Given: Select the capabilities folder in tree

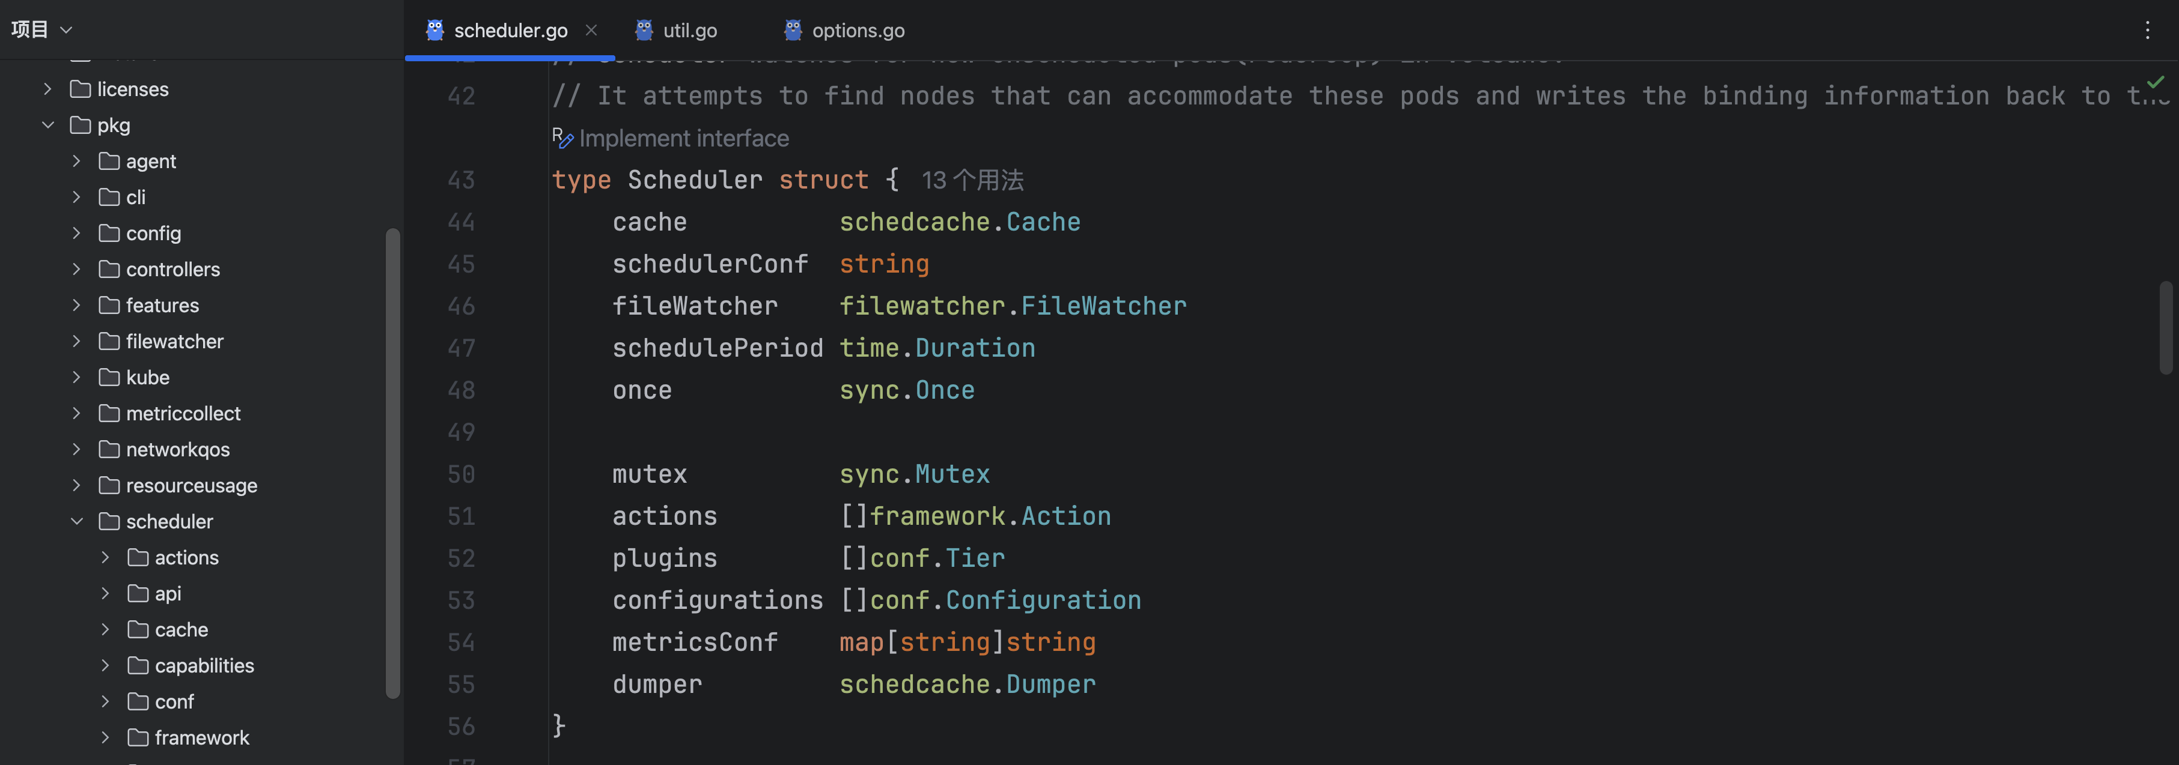Looking at the screenshot, I should [x=204, y=665].
